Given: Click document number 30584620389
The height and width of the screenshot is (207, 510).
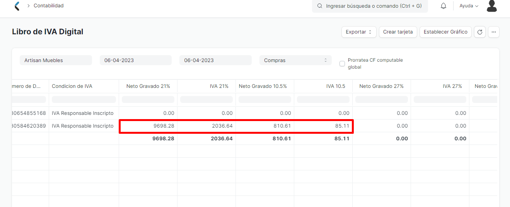Looking at the screenshot, I should click(x=29, y=126).
